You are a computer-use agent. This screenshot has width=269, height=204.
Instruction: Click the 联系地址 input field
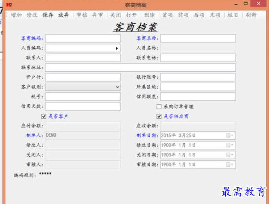point(140,68)
